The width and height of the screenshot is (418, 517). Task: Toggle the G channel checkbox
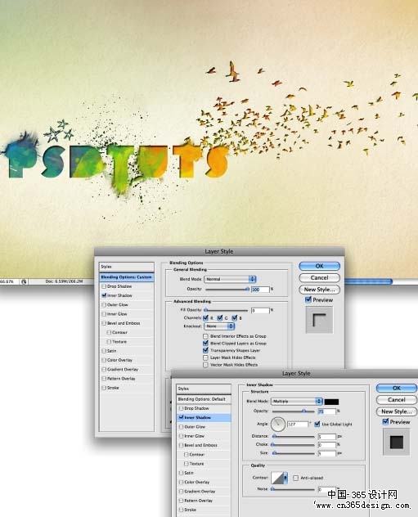[x=220, y=318]
